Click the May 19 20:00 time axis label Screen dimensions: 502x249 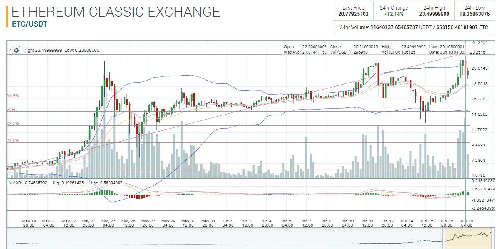click(x=29, y=223)
